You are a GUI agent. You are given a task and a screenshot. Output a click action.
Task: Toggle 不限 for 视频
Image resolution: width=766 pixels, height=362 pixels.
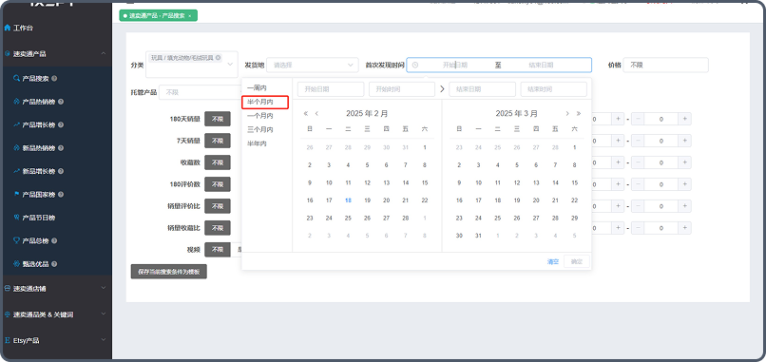[x=217, y=249]
